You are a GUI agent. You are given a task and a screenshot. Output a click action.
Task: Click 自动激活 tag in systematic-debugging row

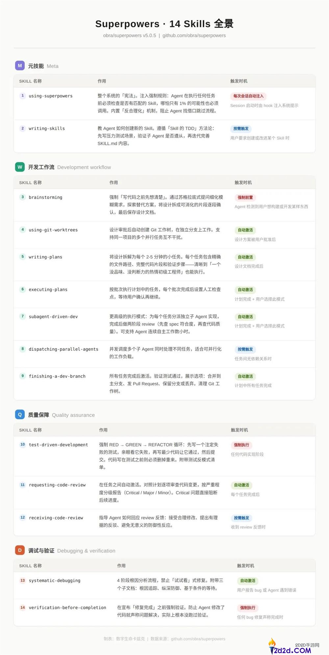pyautogui.click(x=248, y=581)
